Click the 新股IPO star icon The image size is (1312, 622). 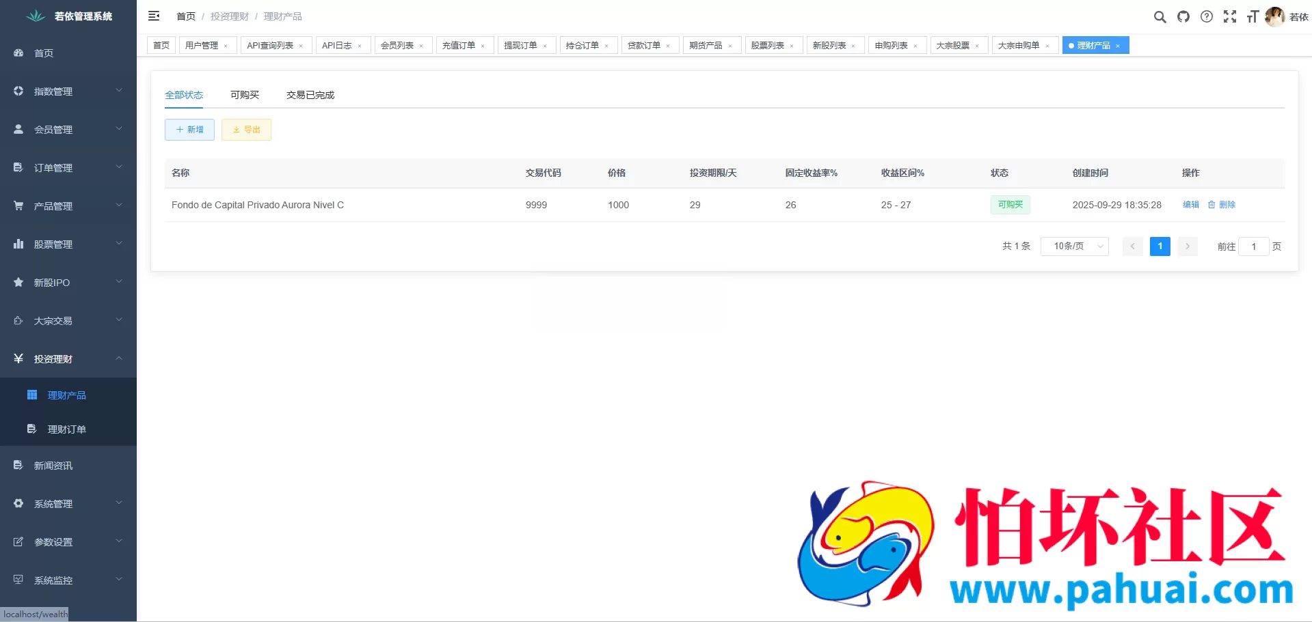(18, 282)
